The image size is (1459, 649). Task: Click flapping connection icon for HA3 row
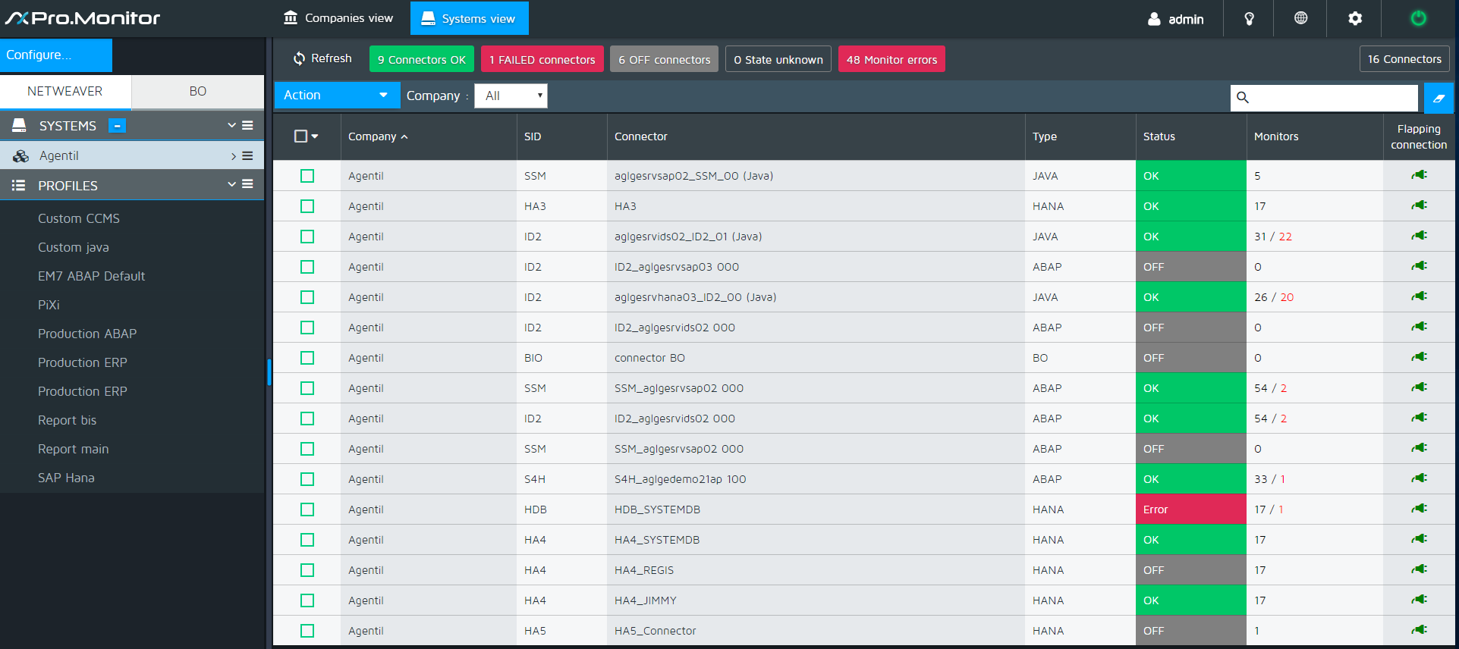1419,205
